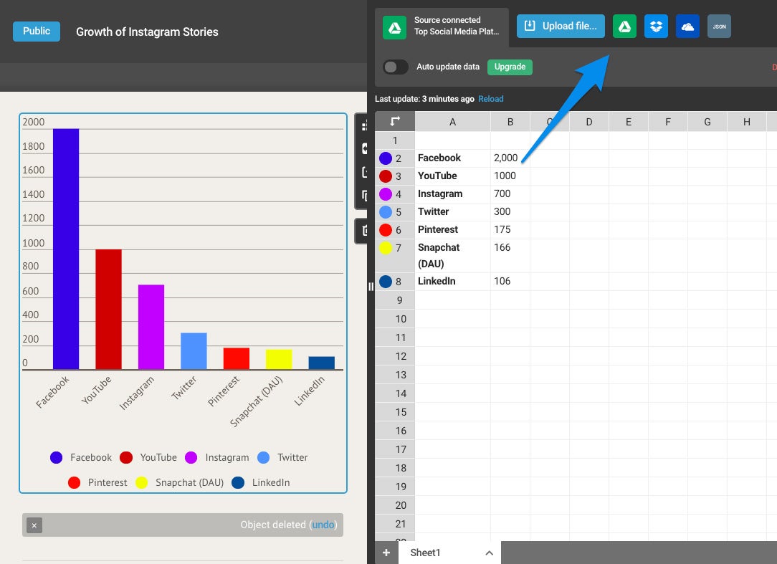Change the YouTube row color swatch

coord(386,176)
